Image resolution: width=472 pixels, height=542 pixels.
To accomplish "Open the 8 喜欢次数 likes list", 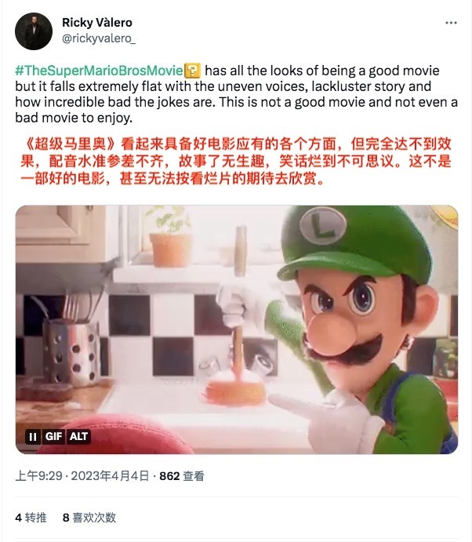I will tap(89, 518).
